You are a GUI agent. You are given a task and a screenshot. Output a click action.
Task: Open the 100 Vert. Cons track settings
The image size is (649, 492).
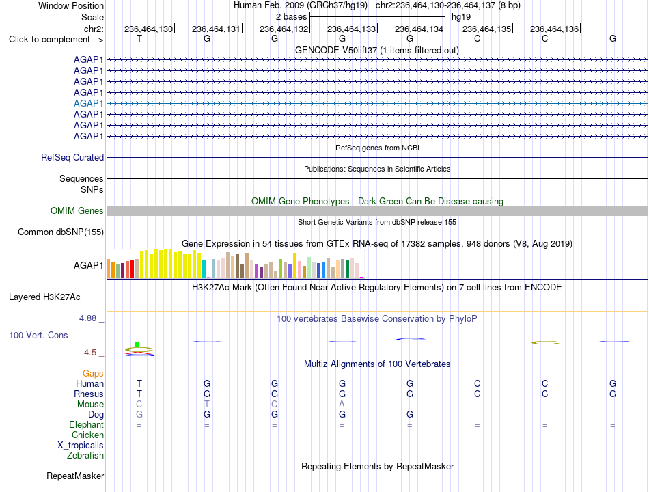tap(38, 335)
